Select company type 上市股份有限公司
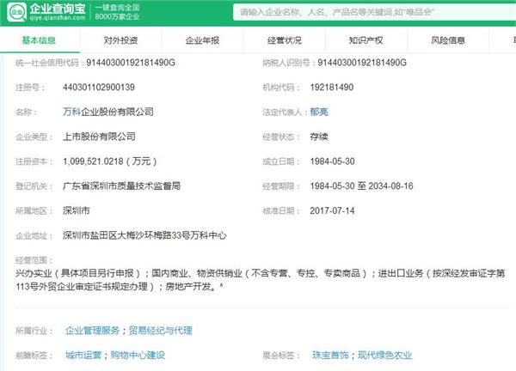The height and width of the screenshot is (371, 516). [x=99, y=137]
